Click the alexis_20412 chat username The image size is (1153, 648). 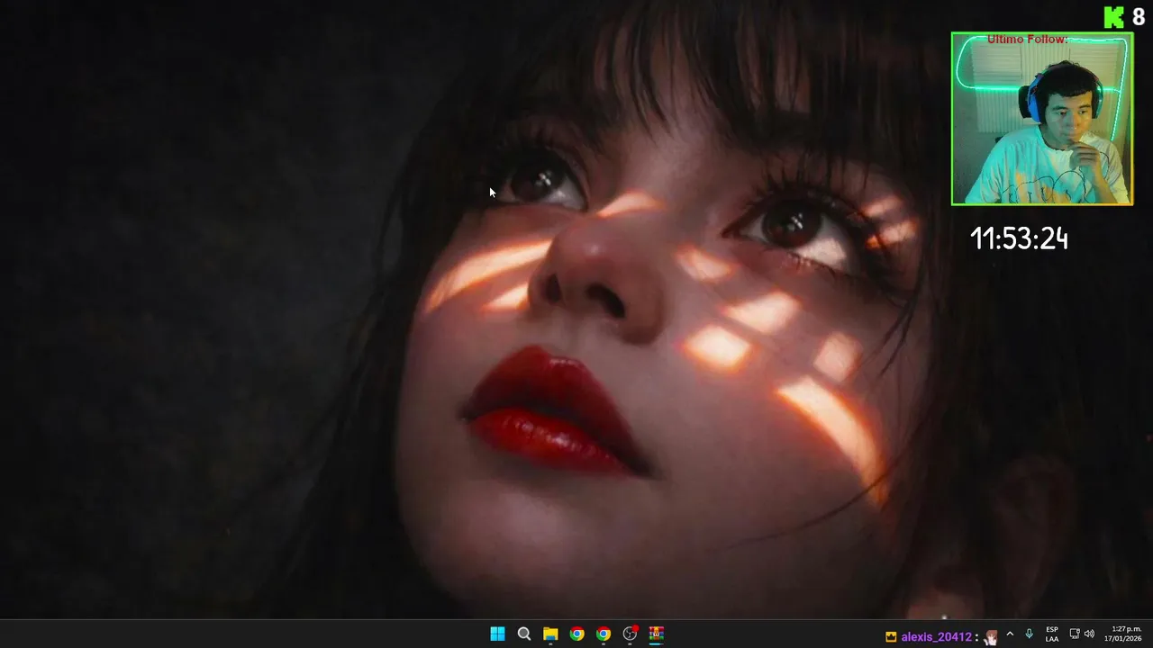click(x=936, y=636)
